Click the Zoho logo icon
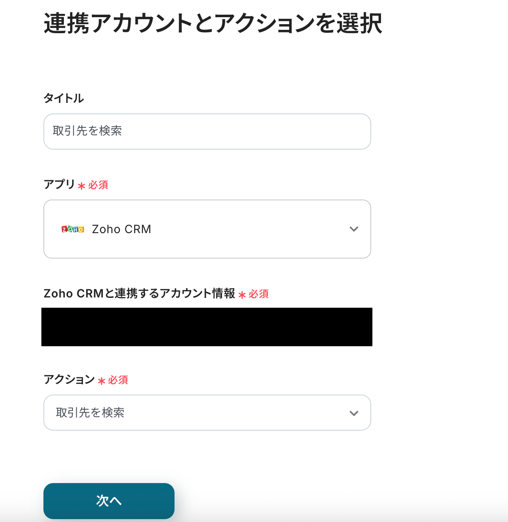 coord(73,229)
